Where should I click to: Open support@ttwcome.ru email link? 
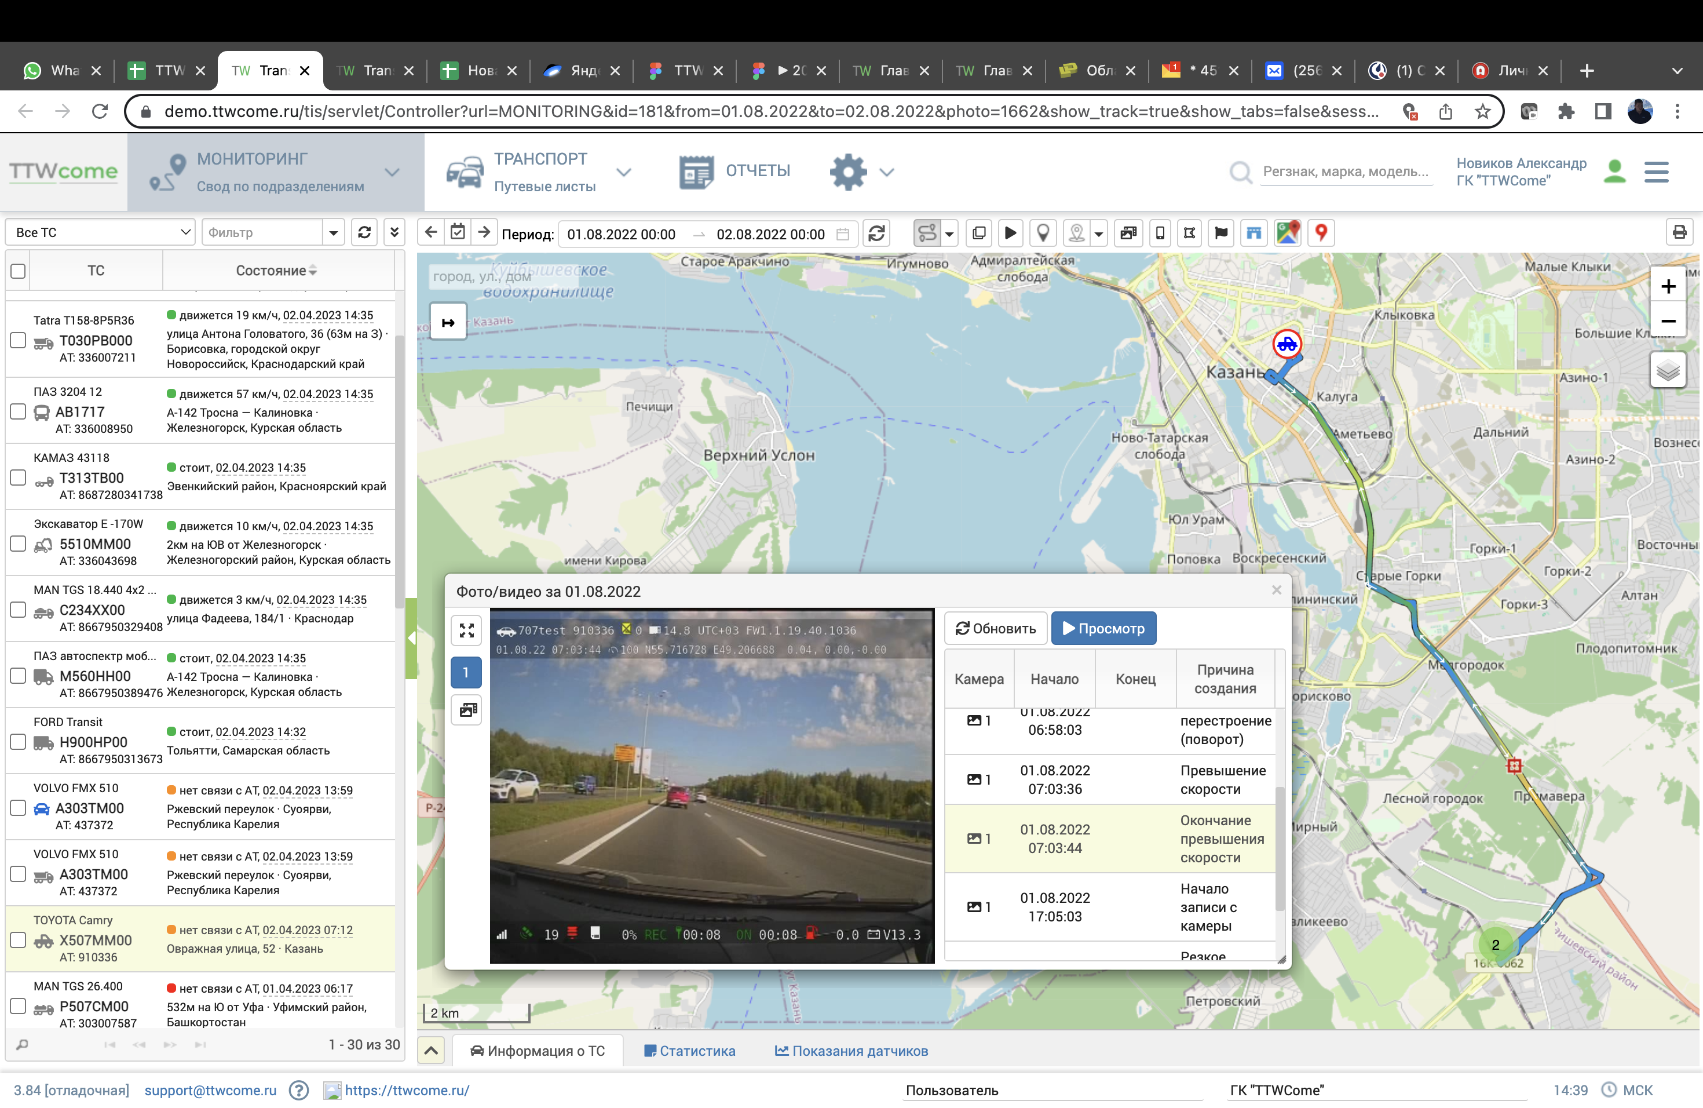[x=210, y=1090]
